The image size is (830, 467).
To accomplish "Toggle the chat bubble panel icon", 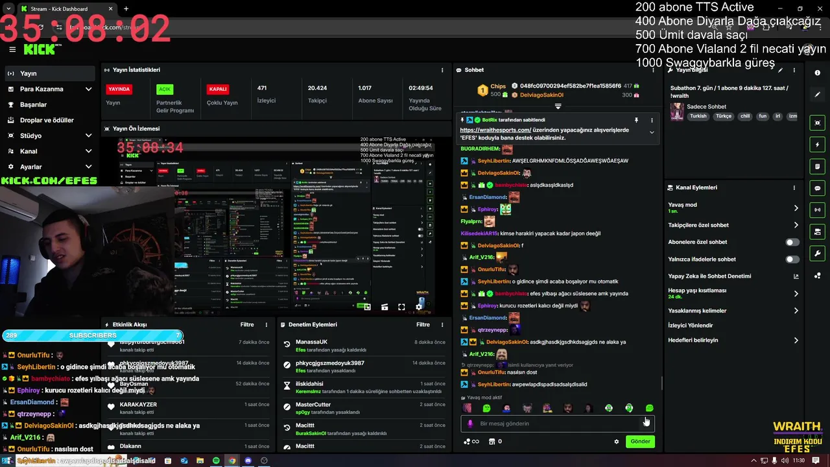I will point(818,188).
